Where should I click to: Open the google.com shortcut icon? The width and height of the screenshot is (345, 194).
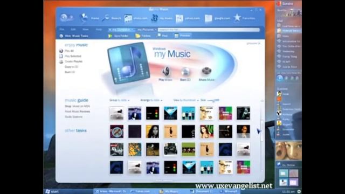pyautogui.click(x=208, y=18)
